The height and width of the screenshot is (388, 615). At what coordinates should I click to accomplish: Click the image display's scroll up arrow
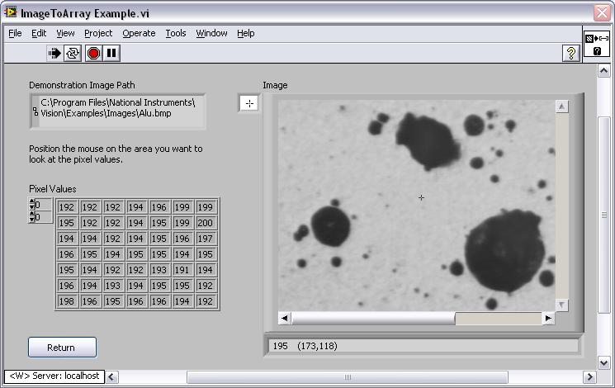[562, 106]
